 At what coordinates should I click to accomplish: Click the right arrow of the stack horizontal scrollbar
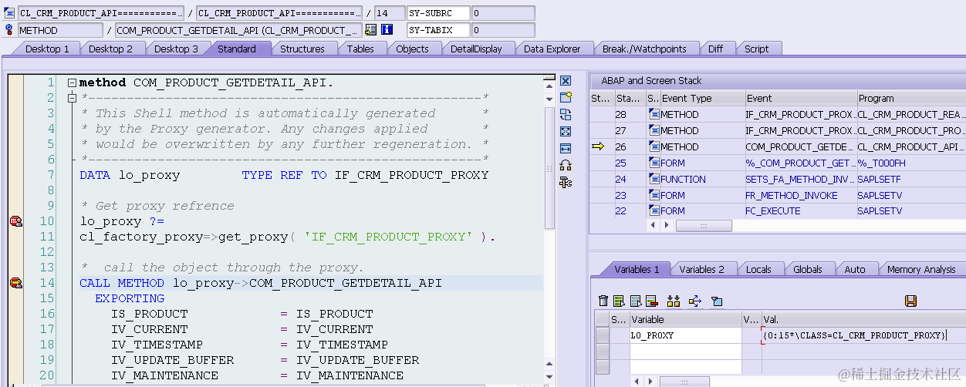click(667, 225)
